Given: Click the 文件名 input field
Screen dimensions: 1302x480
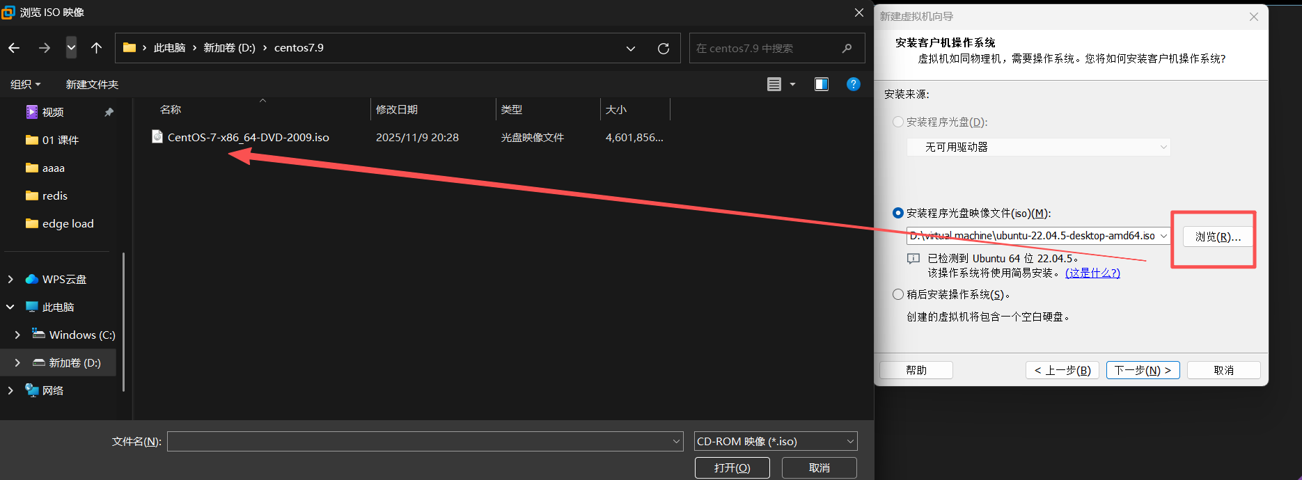Looking at the screenshot, I should coord(425,441).
